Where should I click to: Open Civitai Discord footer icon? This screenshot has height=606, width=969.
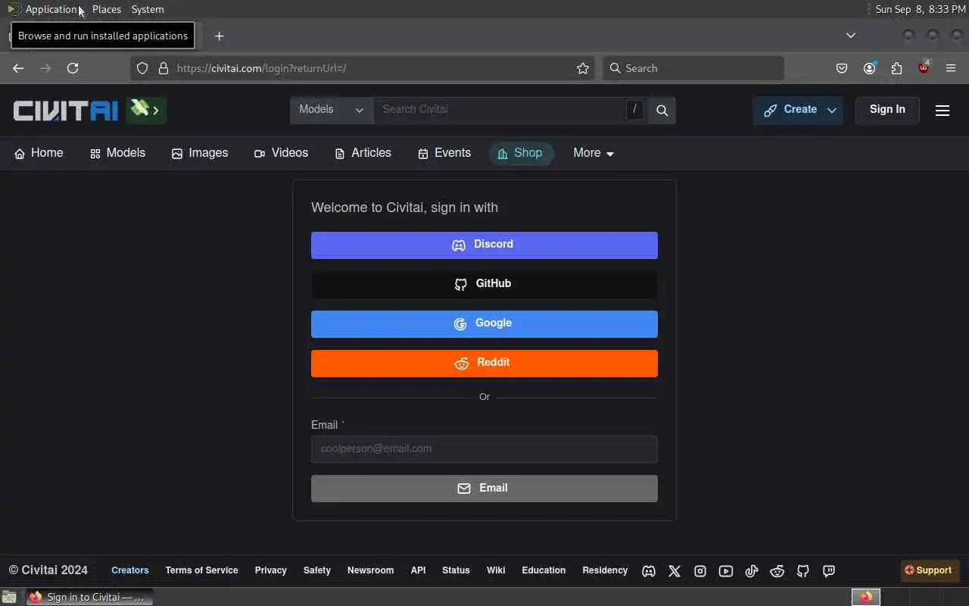[649, 571]
